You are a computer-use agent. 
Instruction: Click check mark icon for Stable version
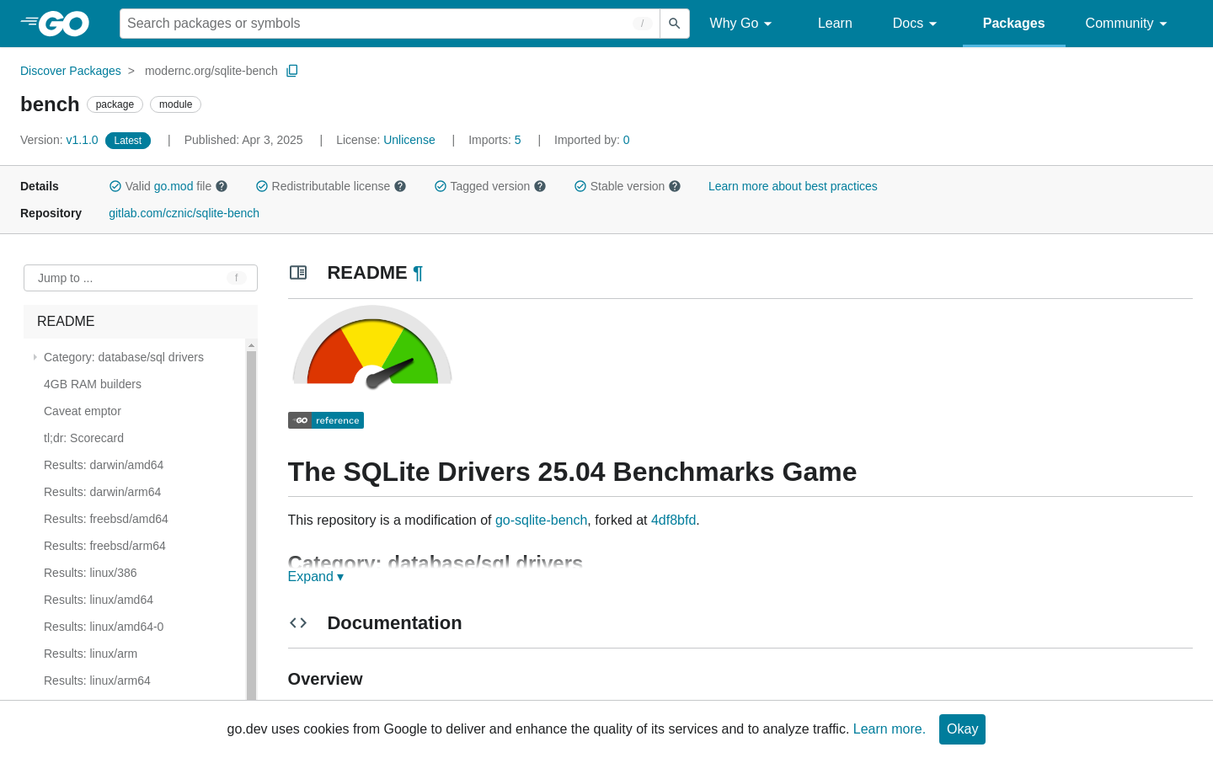[580, 186]
